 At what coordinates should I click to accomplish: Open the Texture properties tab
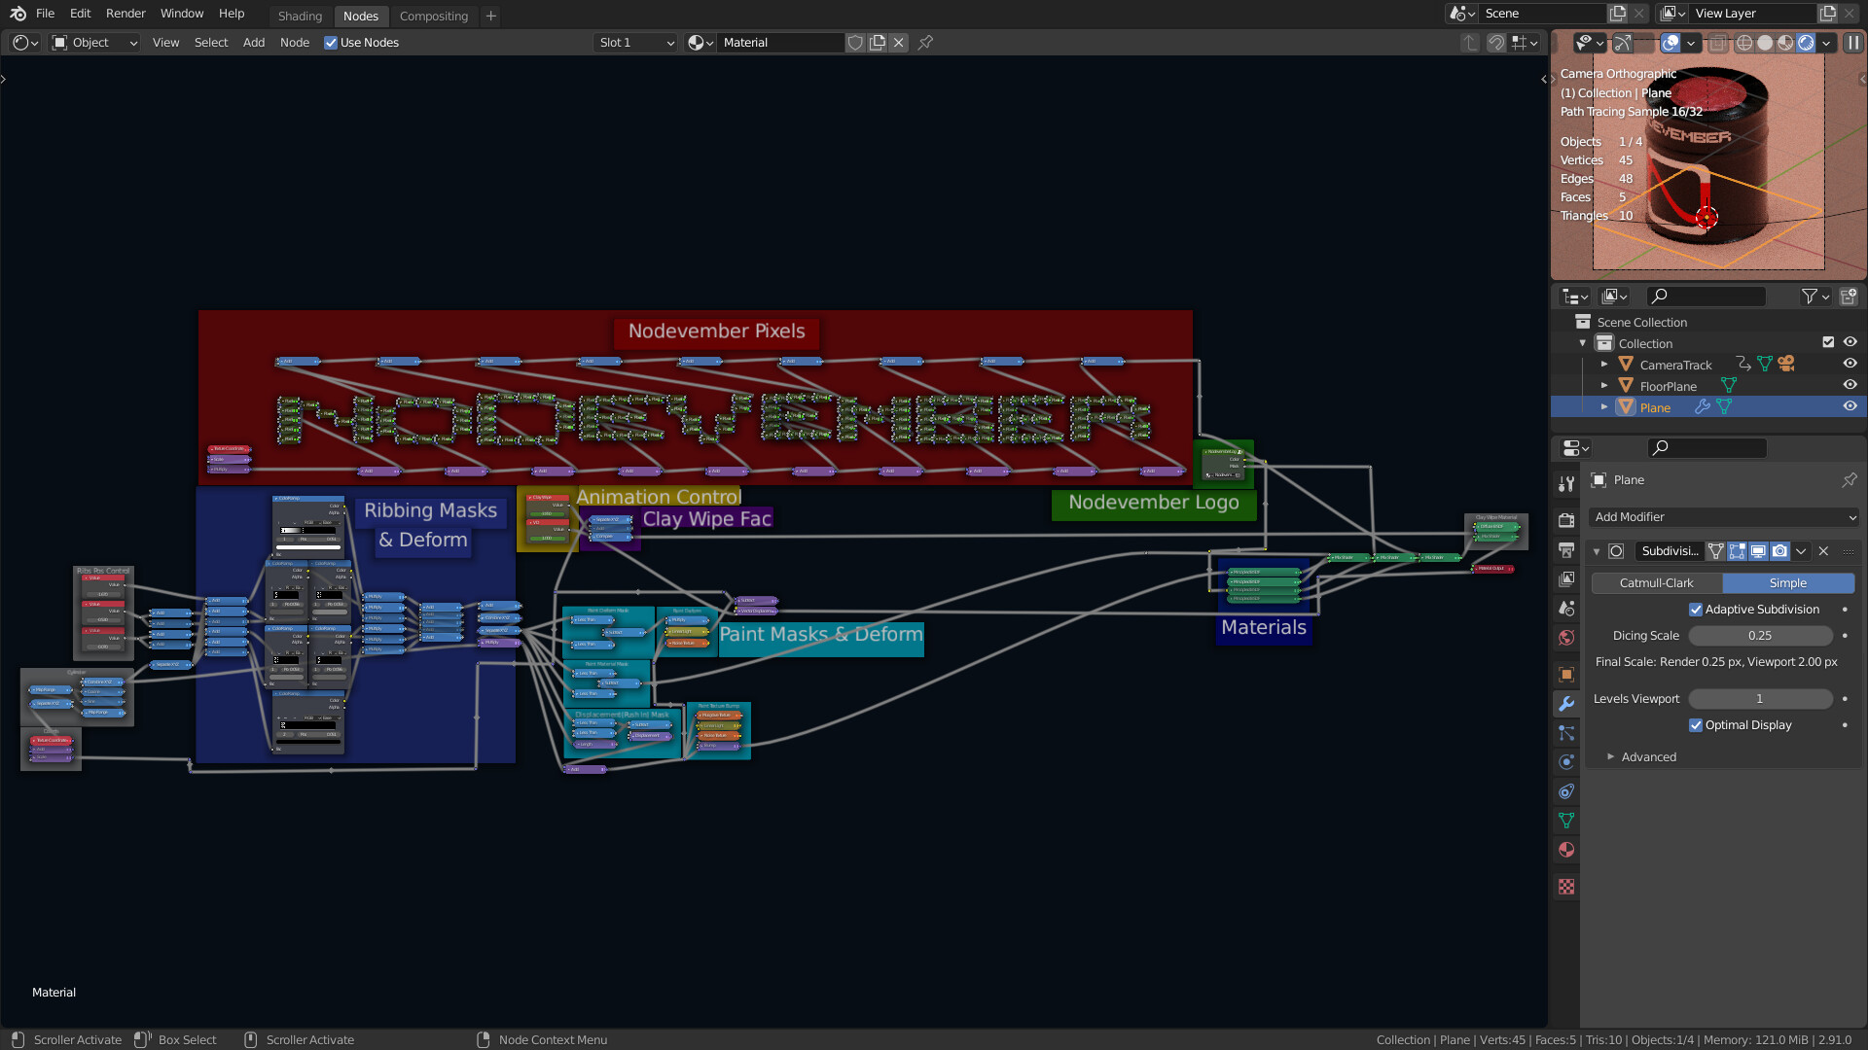pyautogui.click(x=1566, y=887)
